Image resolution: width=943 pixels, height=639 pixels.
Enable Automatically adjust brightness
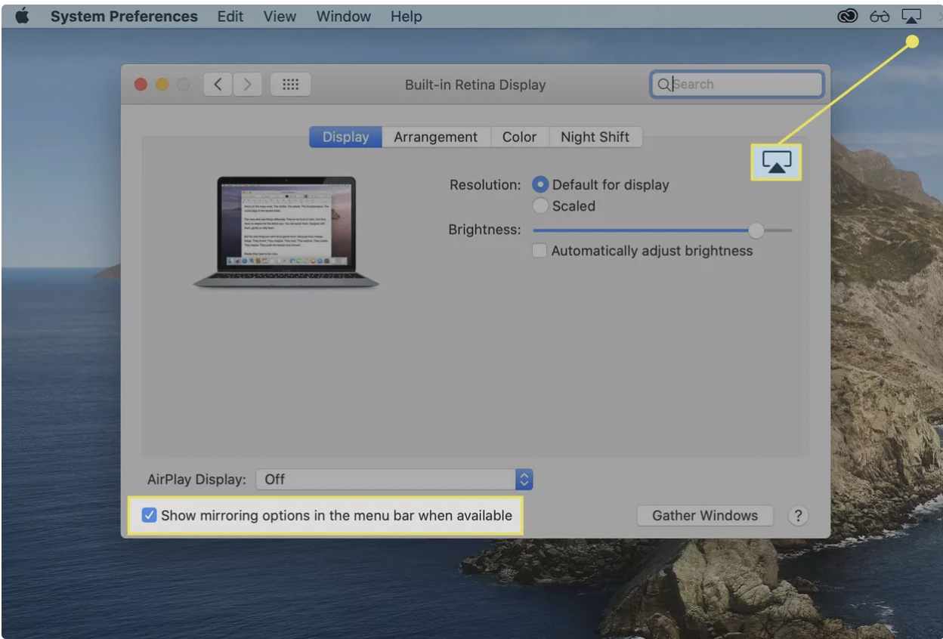(x=540, y=251)
